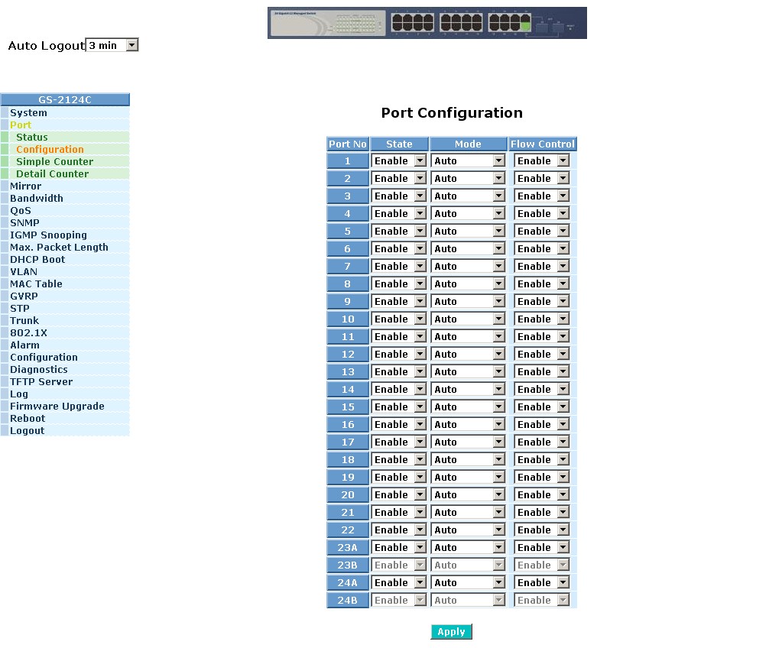Open State dropdown for port 15
769x648 pixels.
click(x=399, y=407)
